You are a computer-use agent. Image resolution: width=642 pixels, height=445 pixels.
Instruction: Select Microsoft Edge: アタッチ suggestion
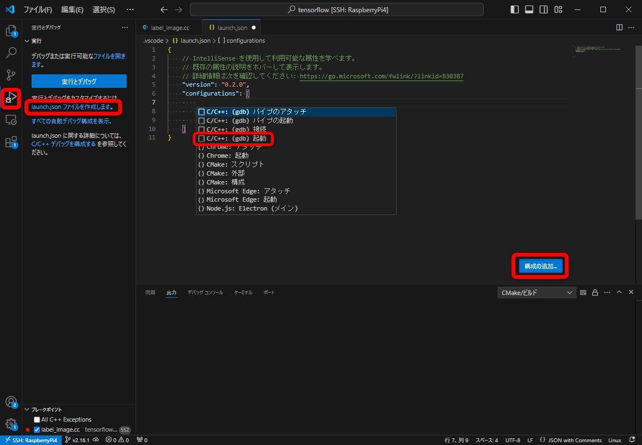pyautogui.click(x=296, y=191)
